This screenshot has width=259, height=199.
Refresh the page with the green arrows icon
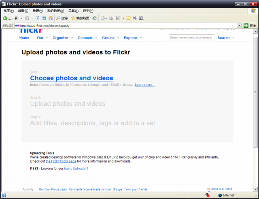(44, 18)
